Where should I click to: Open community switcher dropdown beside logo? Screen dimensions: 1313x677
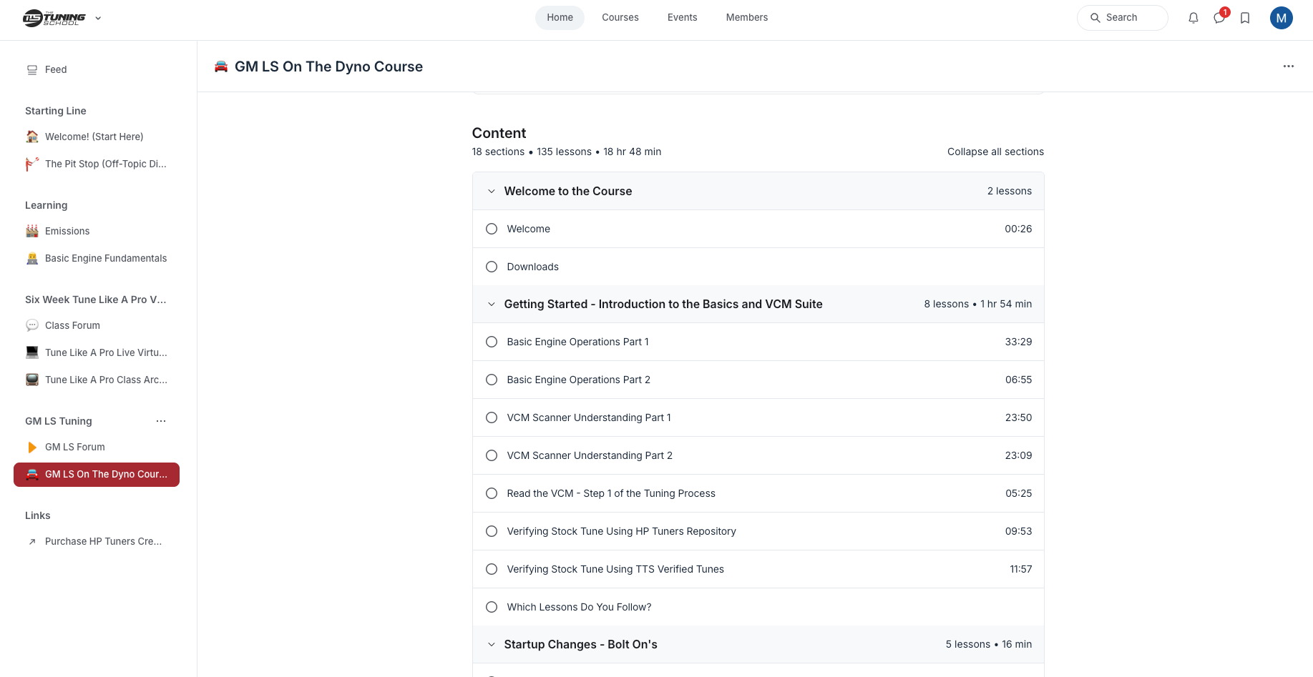[x=98, y=18]
